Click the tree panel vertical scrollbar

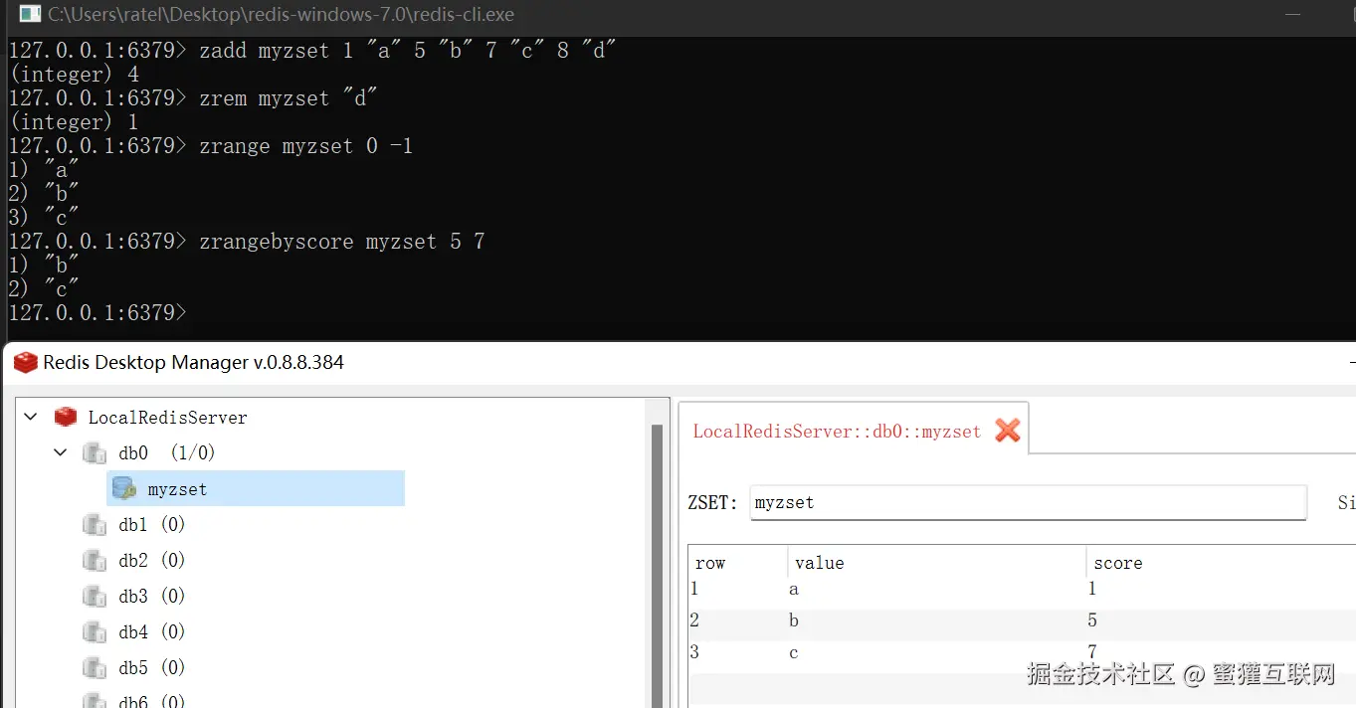pos(657,567)
